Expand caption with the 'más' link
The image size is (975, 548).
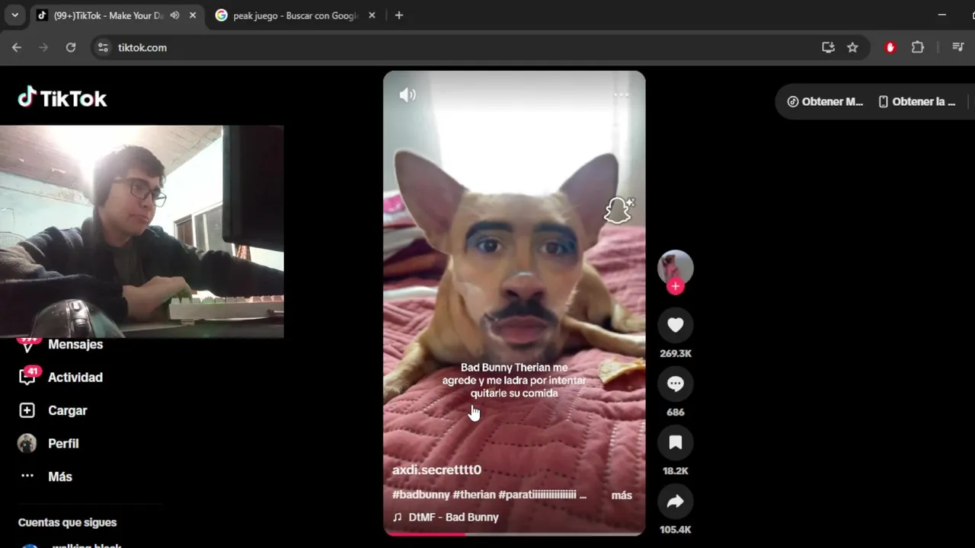coord(622,495)
